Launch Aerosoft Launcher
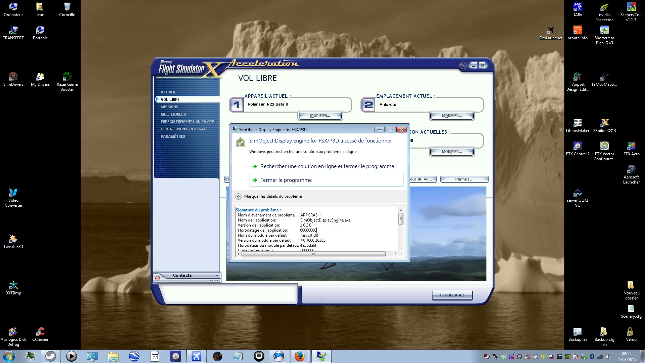This screenshot has width=645, height=363. click(x=631, y=174)
